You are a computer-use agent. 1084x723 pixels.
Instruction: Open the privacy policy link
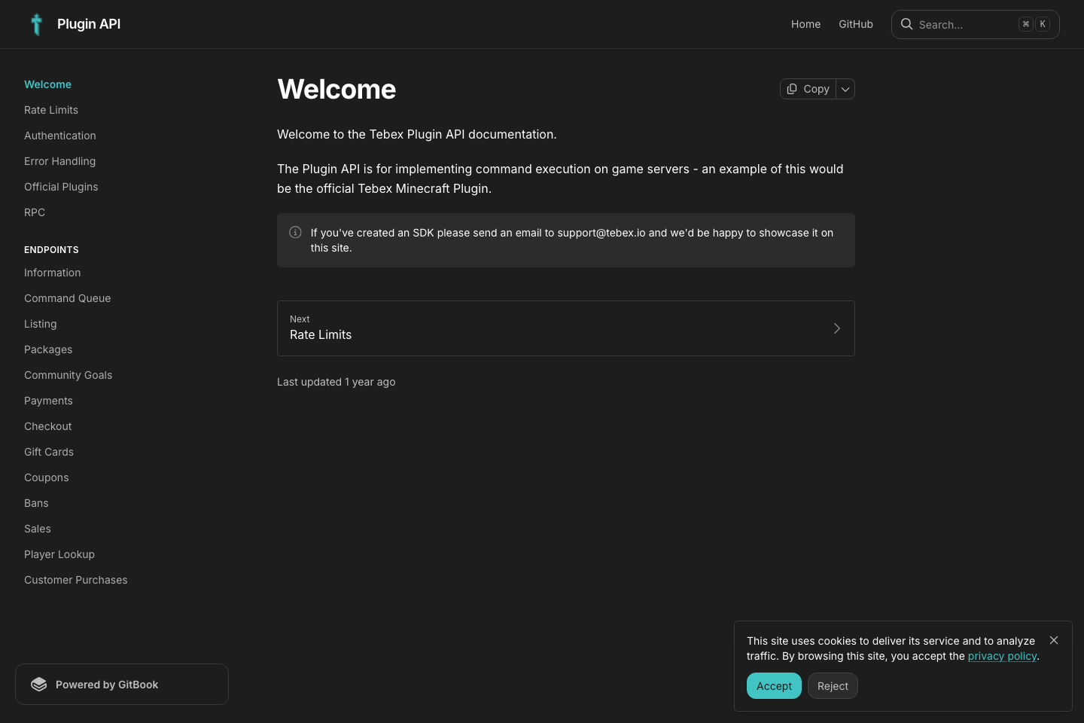coord(1002,656)
